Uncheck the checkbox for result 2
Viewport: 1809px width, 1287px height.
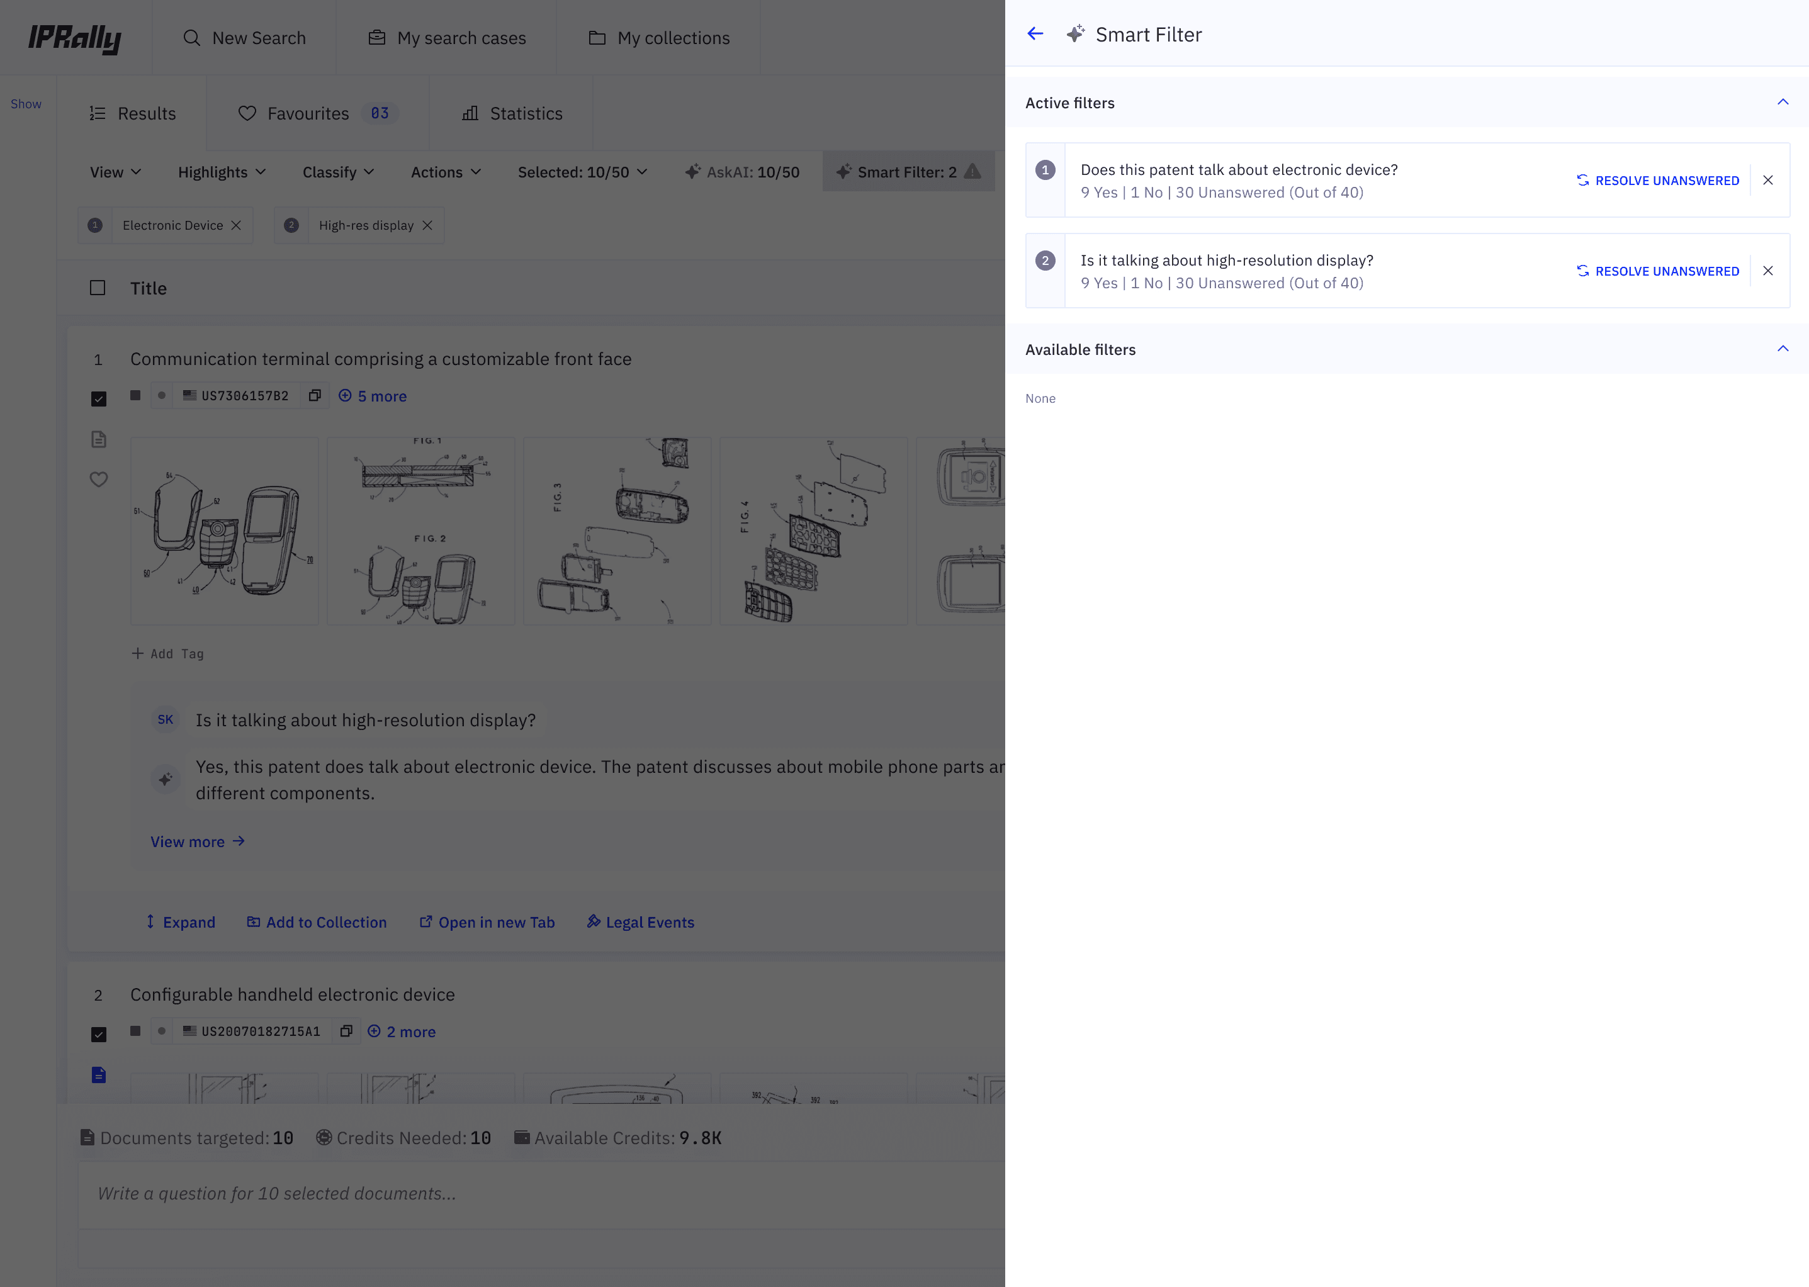[98, 1034]
